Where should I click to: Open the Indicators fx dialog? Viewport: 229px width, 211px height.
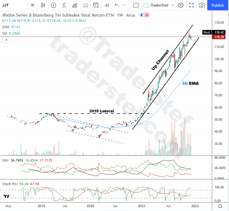pos(64,5)
